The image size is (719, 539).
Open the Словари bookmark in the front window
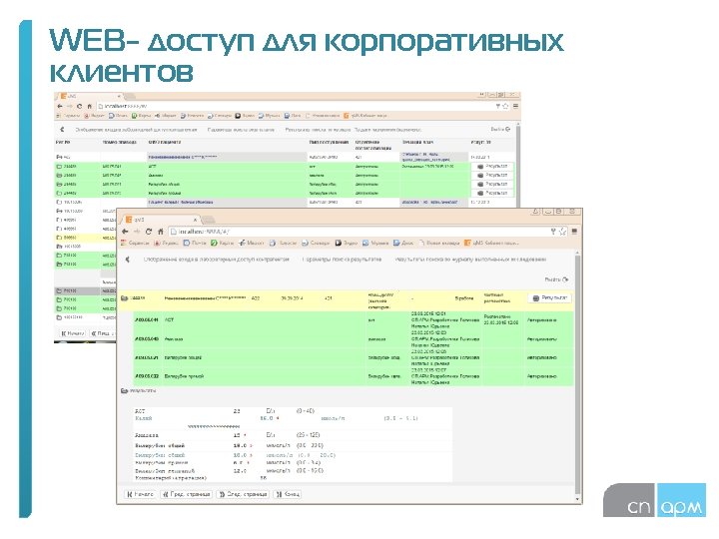click(316, 243)
